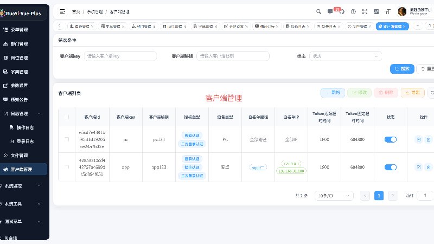Open the header search magnifier icon

(x=318, y=11)
